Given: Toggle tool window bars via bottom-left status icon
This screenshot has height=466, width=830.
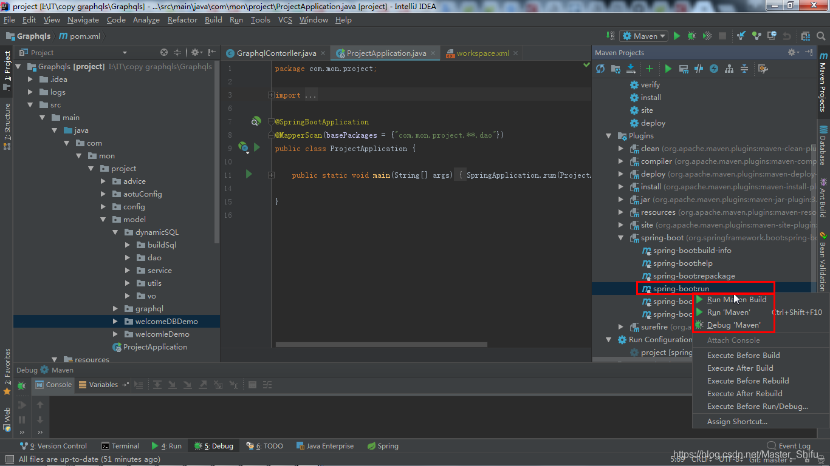Looking at the screenshot, I should pos(9,459).
